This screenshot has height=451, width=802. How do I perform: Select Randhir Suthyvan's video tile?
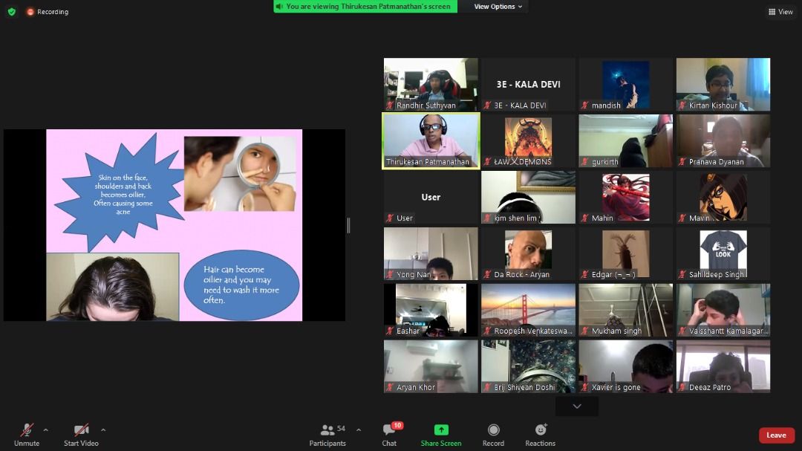click(x=431, y=84)
